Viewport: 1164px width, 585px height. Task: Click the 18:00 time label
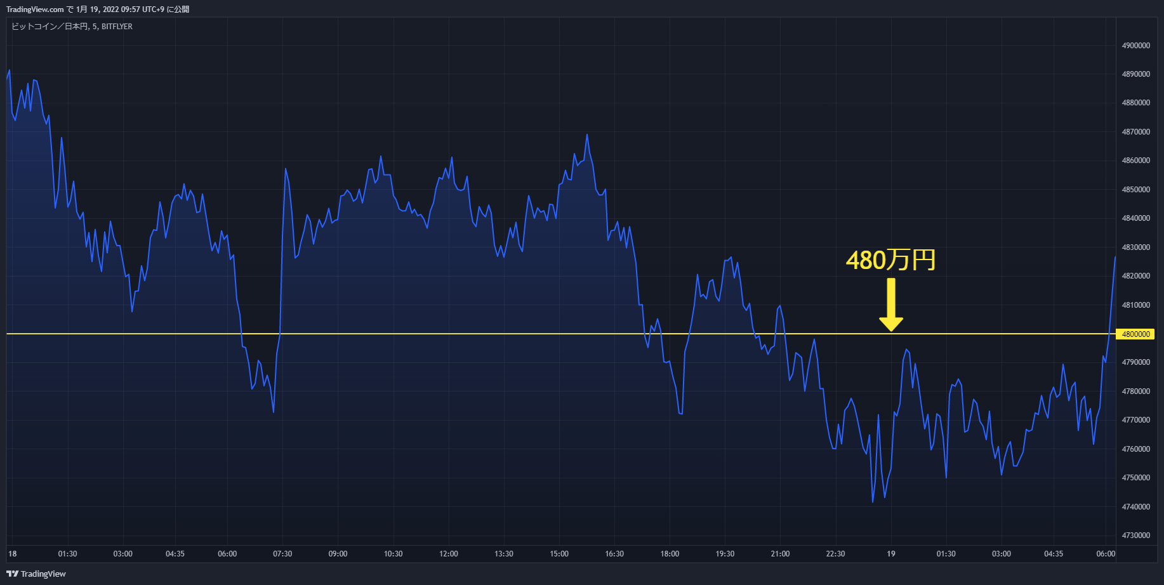670,554
